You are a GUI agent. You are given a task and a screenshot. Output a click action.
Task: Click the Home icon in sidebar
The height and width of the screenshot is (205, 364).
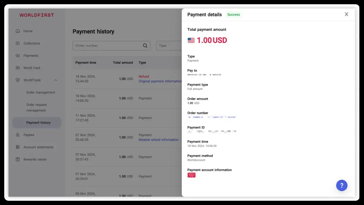18,31
